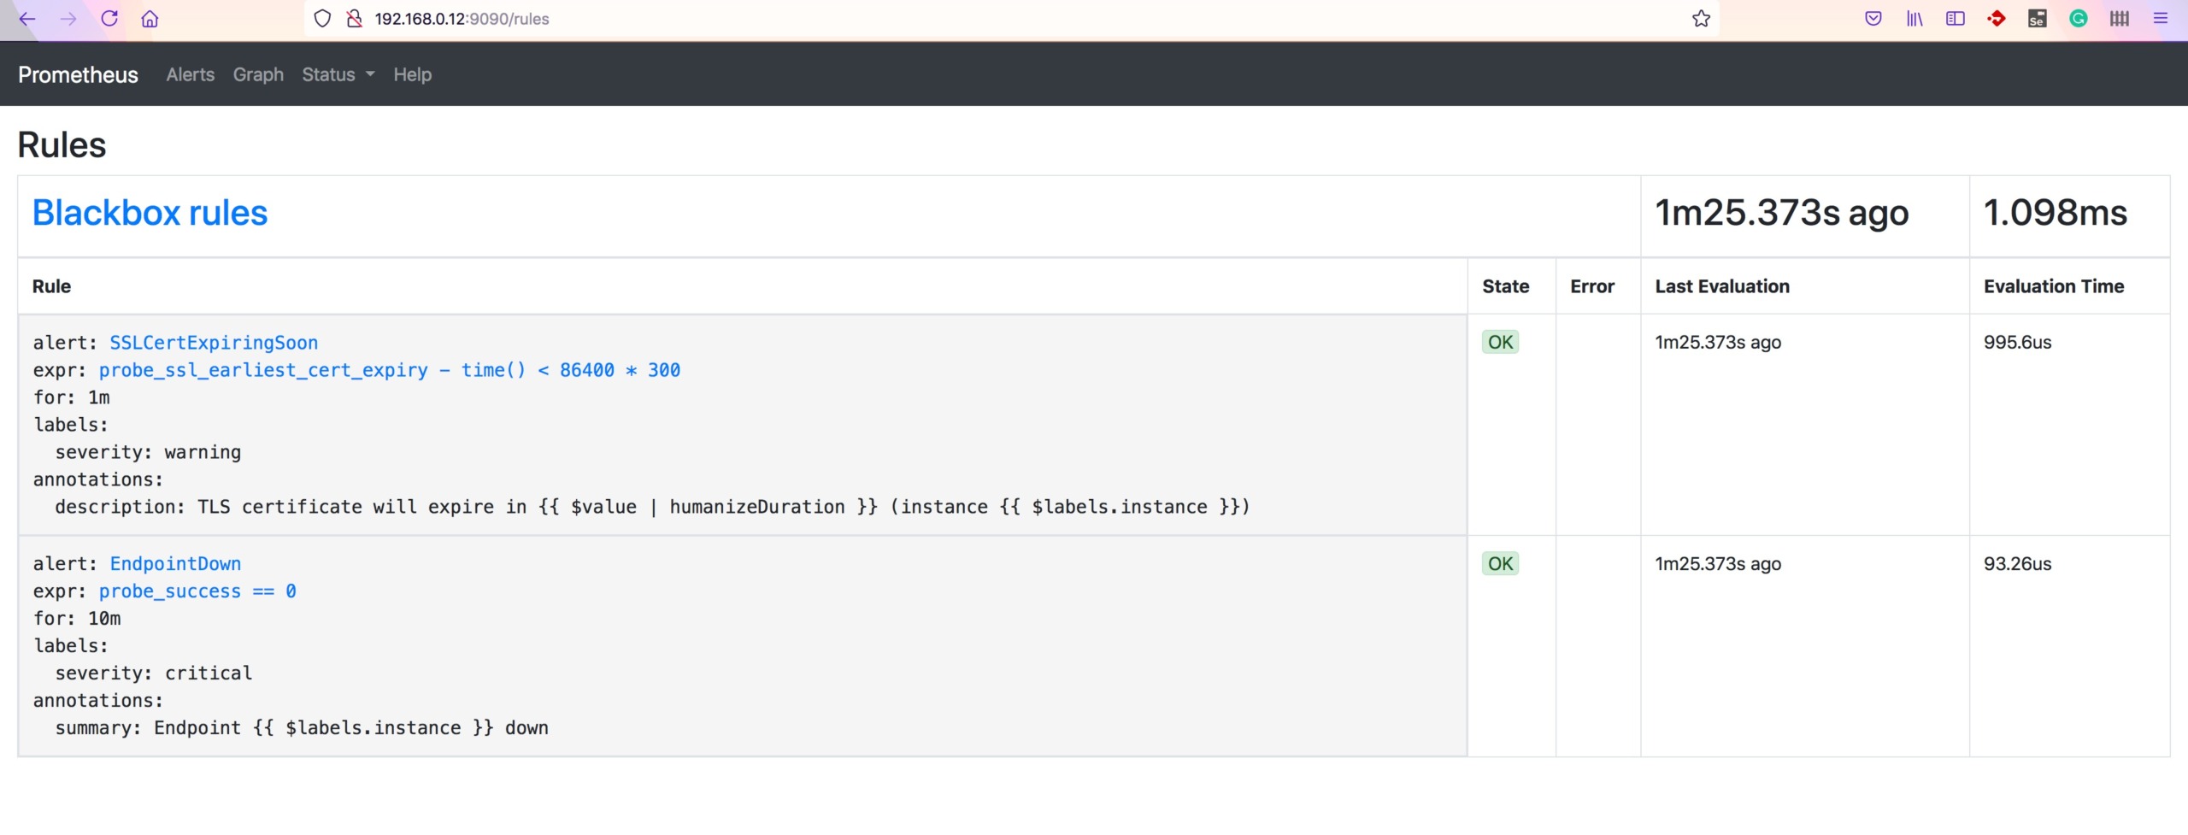The image size is (2188, 835).
Task: Click the OK state badge for EndpointDown
Action: pyautogui.click(x=1500, y=563)
